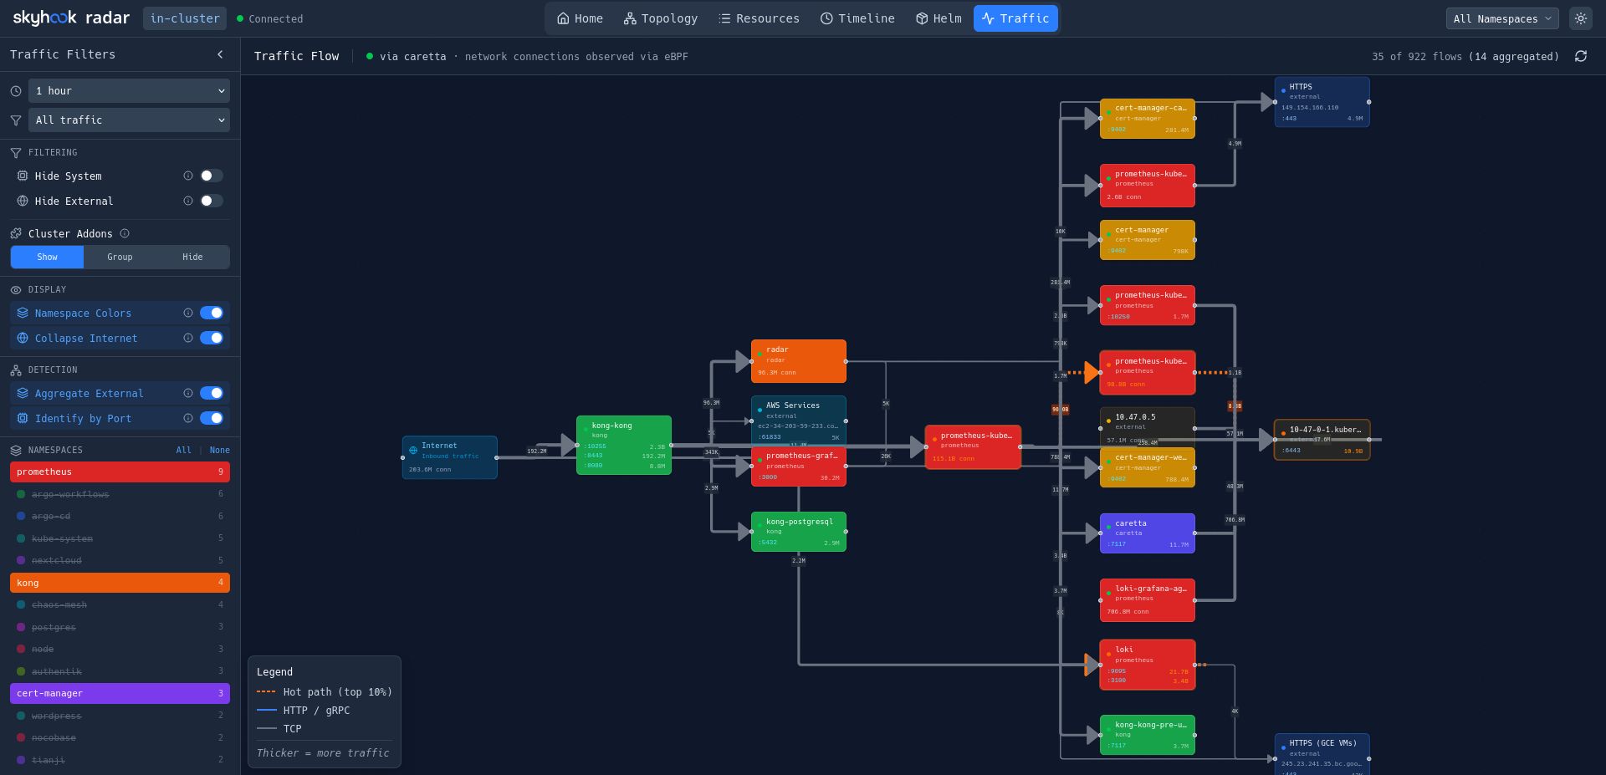The width and height of the screenshot is (1606, 775).
Task: Click the refresh traffic flows icon
Action: pyautogui.click(x=1580, y=56)
